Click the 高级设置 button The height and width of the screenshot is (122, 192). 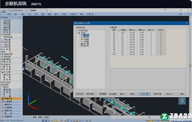(91, 94)
